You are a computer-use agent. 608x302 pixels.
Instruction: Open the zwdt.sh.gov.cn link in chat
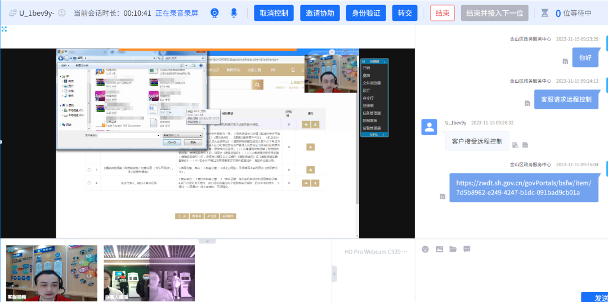524,188
